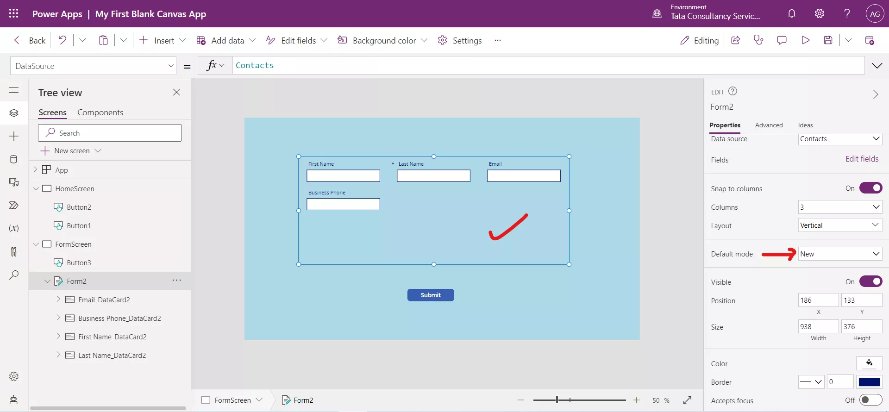Open the Variables (x) icon in sidebar
Screen dimensions: 889x412
(14, 228)
